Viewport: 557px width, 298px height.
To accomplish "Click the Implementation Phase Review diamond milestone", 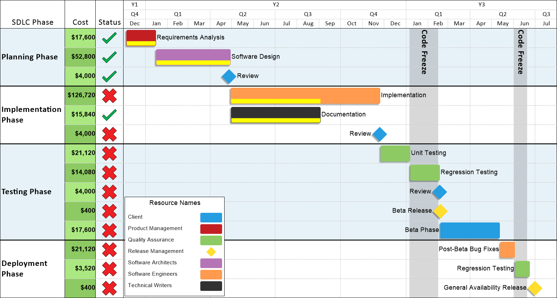I will click(379, 134).
